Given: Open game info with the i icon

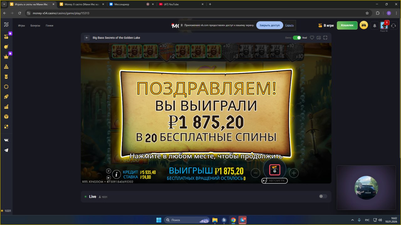Looking at the screenshot, I should pyautogui.click(x=117, y=174).
